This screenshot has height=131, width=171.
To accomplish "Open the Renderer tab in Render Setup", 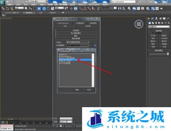I will [x=88, y=26].
